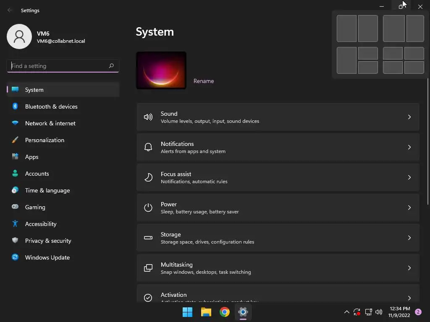This screenshot has height=322, width=430.
Task: Click the search magnifier icon
Action: coord(111,66)
